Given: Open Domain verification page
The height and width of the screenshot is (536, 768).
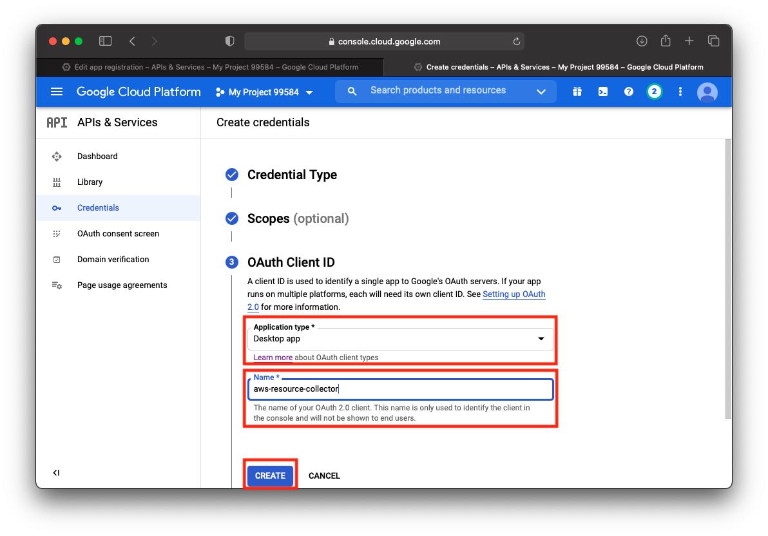Looking at the screenshot, I should coord(118,260).
